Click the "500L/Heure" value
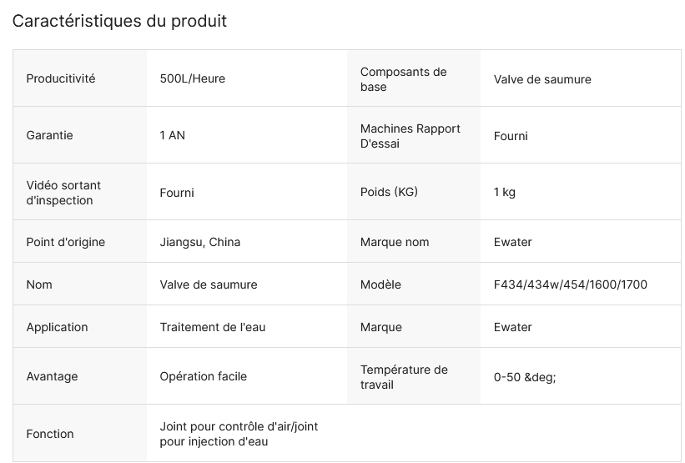This screenshot has height=463, width=685. click(193, 78)
